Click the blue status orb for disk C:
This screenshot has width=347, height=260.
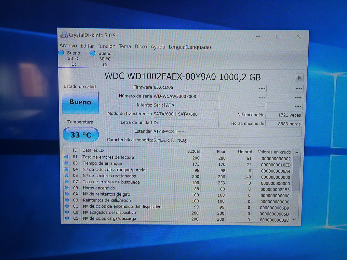(92, 53)
